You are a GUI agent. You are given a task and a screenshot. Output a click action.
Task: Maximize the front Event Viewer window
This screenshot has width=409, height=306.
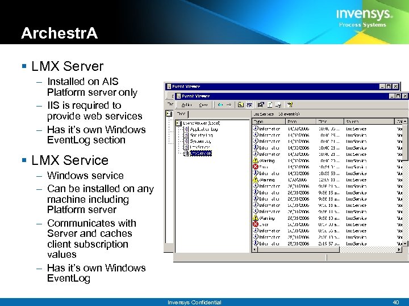click(x=398, y=96)
